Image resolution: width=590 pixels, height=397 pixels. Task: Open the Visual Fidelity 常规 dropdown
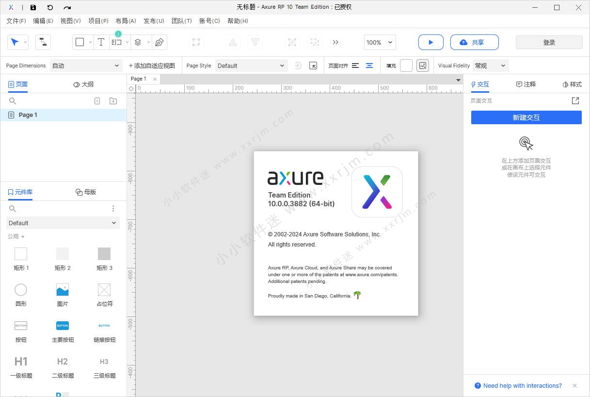490,66
